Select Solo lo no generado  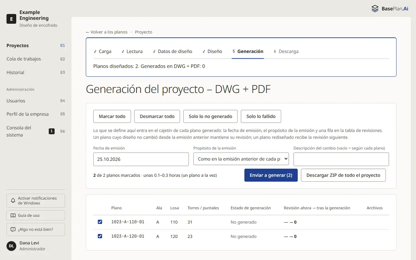[x=210, y=116]
